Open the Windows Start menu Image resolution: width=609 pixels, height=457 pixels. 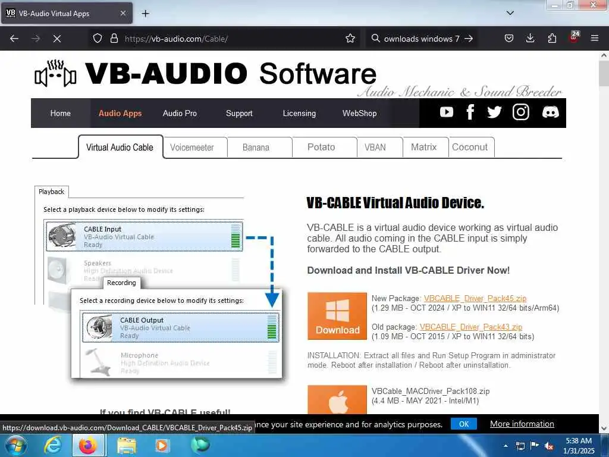click(15, 445)
